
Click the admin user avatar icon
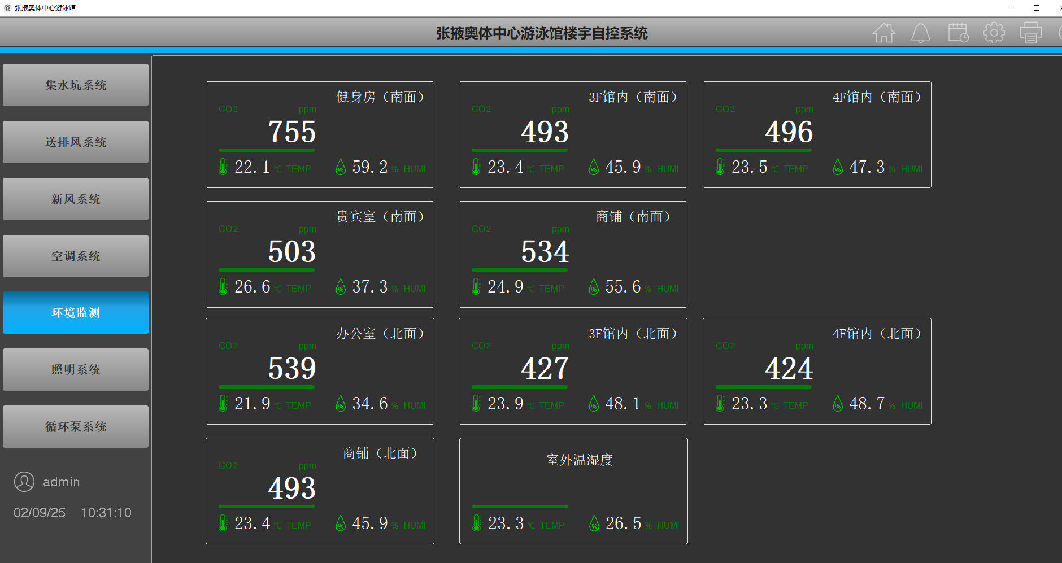pyautogui.click(x=24, y=482)
